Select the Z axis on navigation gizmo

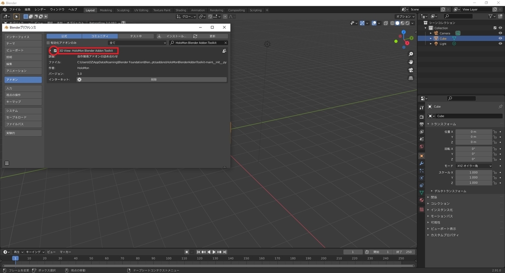(x=403, y=32)
